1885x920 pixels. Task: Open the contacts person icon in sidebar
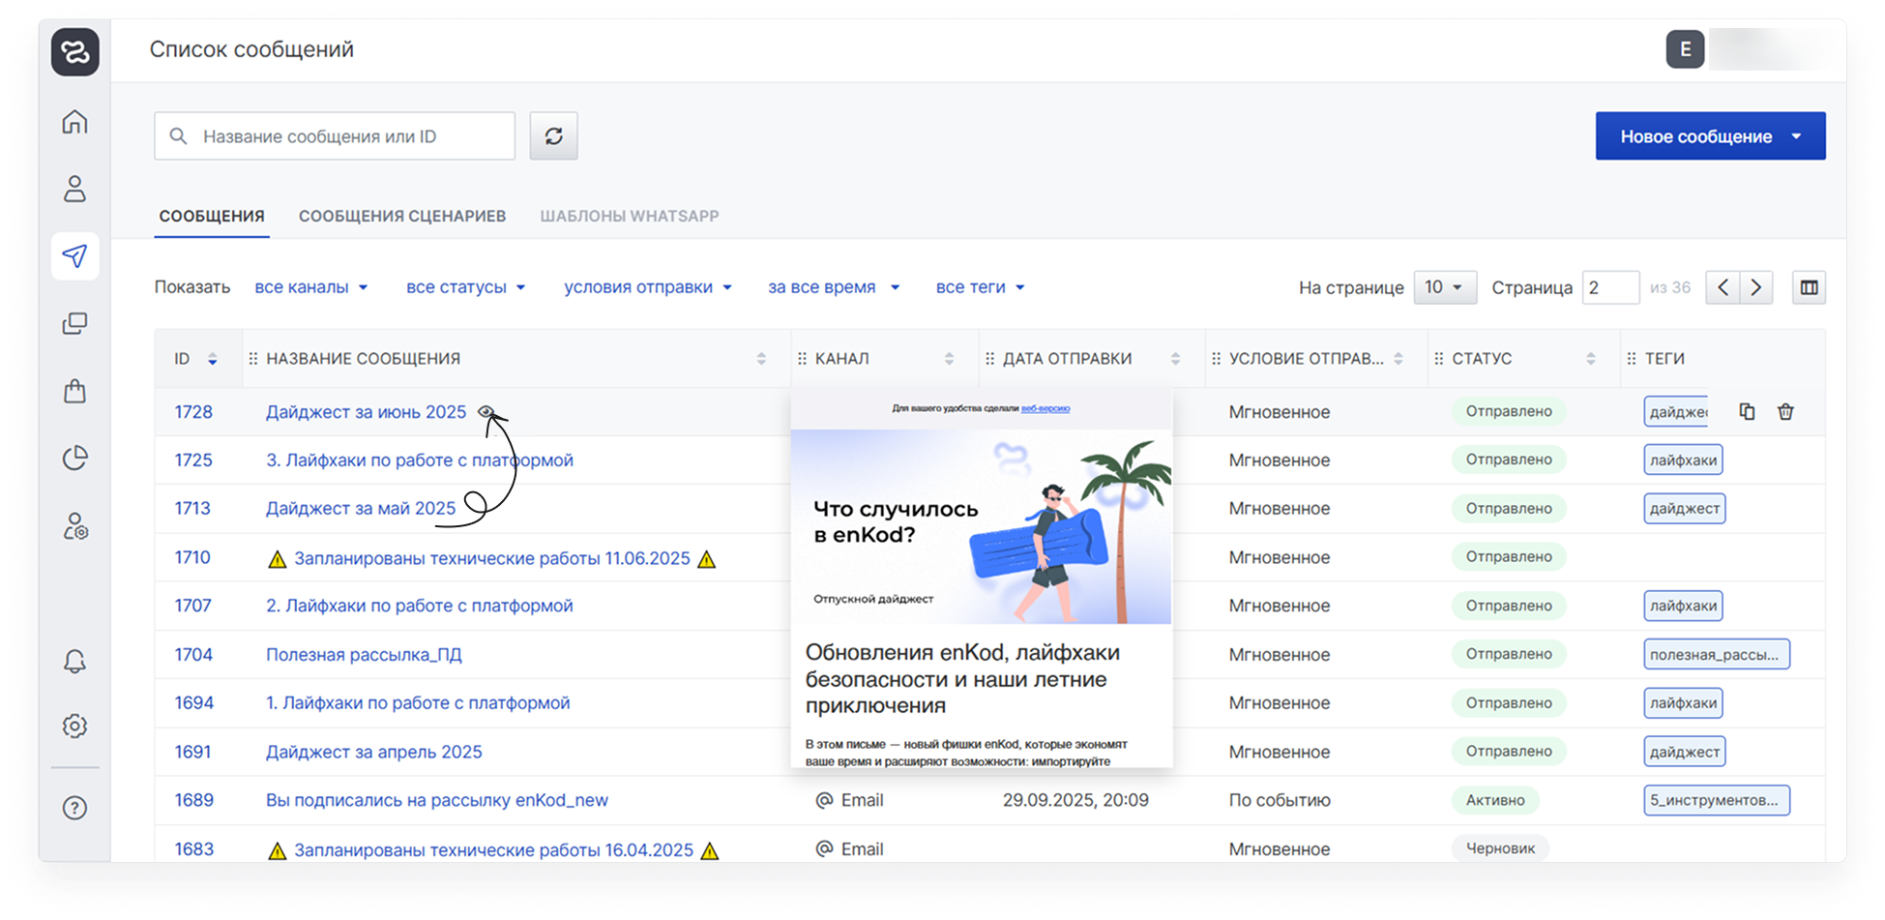[x=74, y=189]
